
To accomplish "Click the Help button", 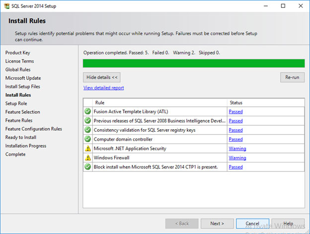I will coord(288,224).
